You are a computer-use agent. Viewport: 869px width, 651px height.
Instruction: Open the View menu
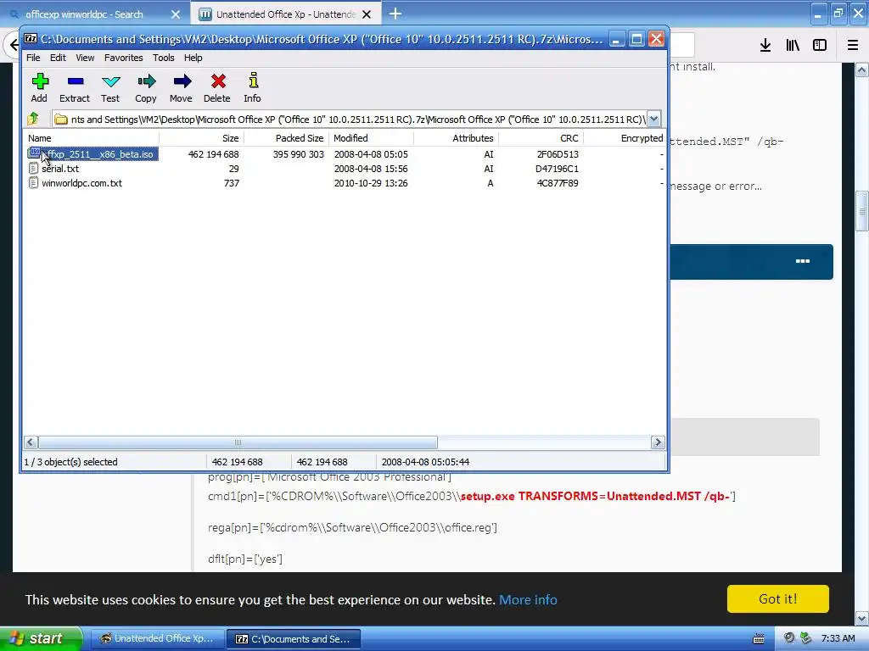(85, 58)
